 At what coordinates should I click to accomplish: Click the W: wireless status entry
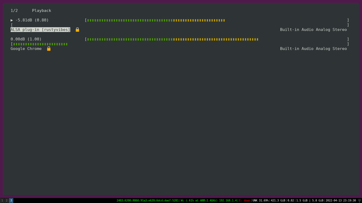pyautogui.click(x=209, y=201)
